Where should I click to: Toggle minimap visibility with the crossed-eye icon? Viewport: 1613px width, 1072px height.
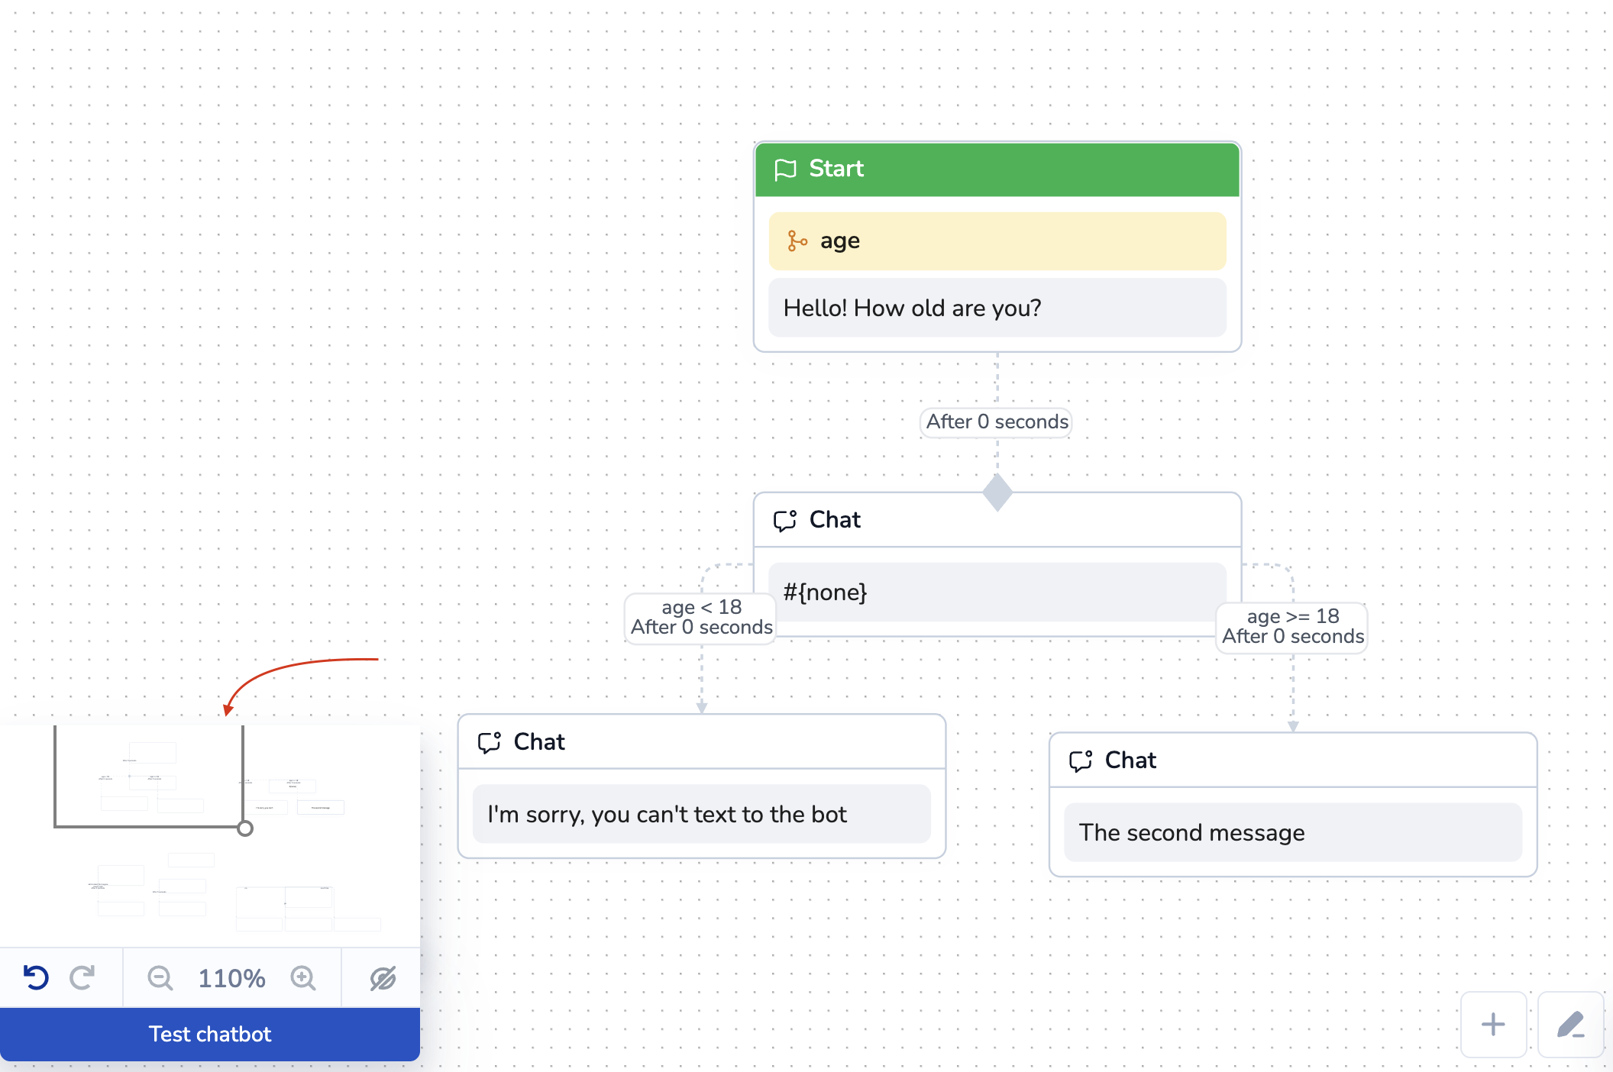click(x=383, y=978)
